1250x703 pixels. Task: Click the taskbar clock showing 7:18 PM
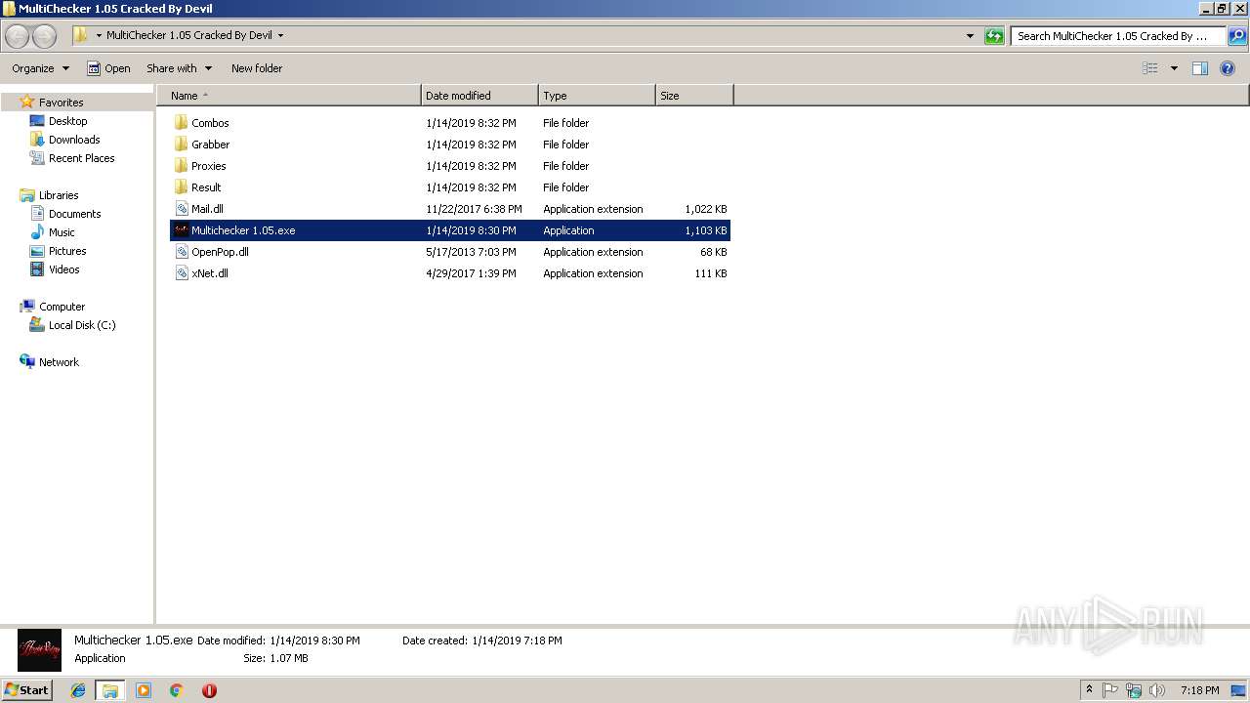click(x=1199, y=690)
